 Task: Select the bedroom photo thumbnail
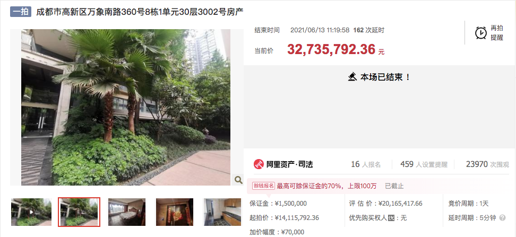(x=127, y=212)
